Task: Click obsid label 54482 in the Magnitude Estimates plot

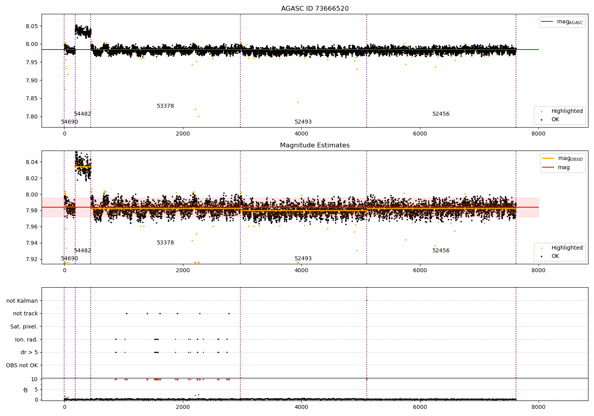Action: point(82,251)
